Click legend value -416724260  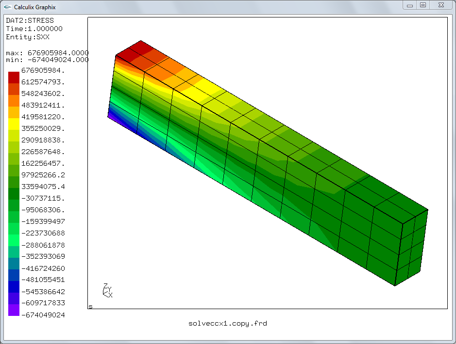click(43, 268)
